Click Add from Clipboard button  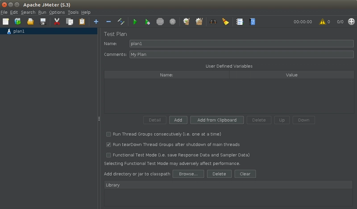coord(217,120)
